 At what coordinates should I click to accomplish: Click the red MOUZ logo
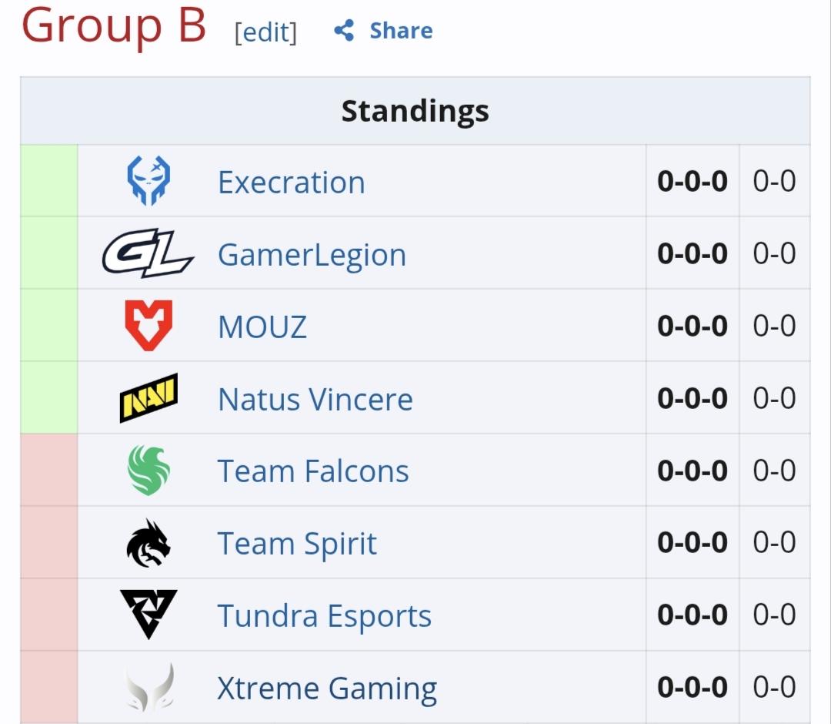click(x=149, y=325)
